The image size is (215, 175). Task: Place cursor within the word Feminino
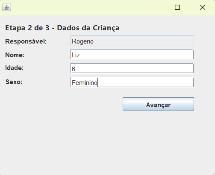[x=85, y=83]
